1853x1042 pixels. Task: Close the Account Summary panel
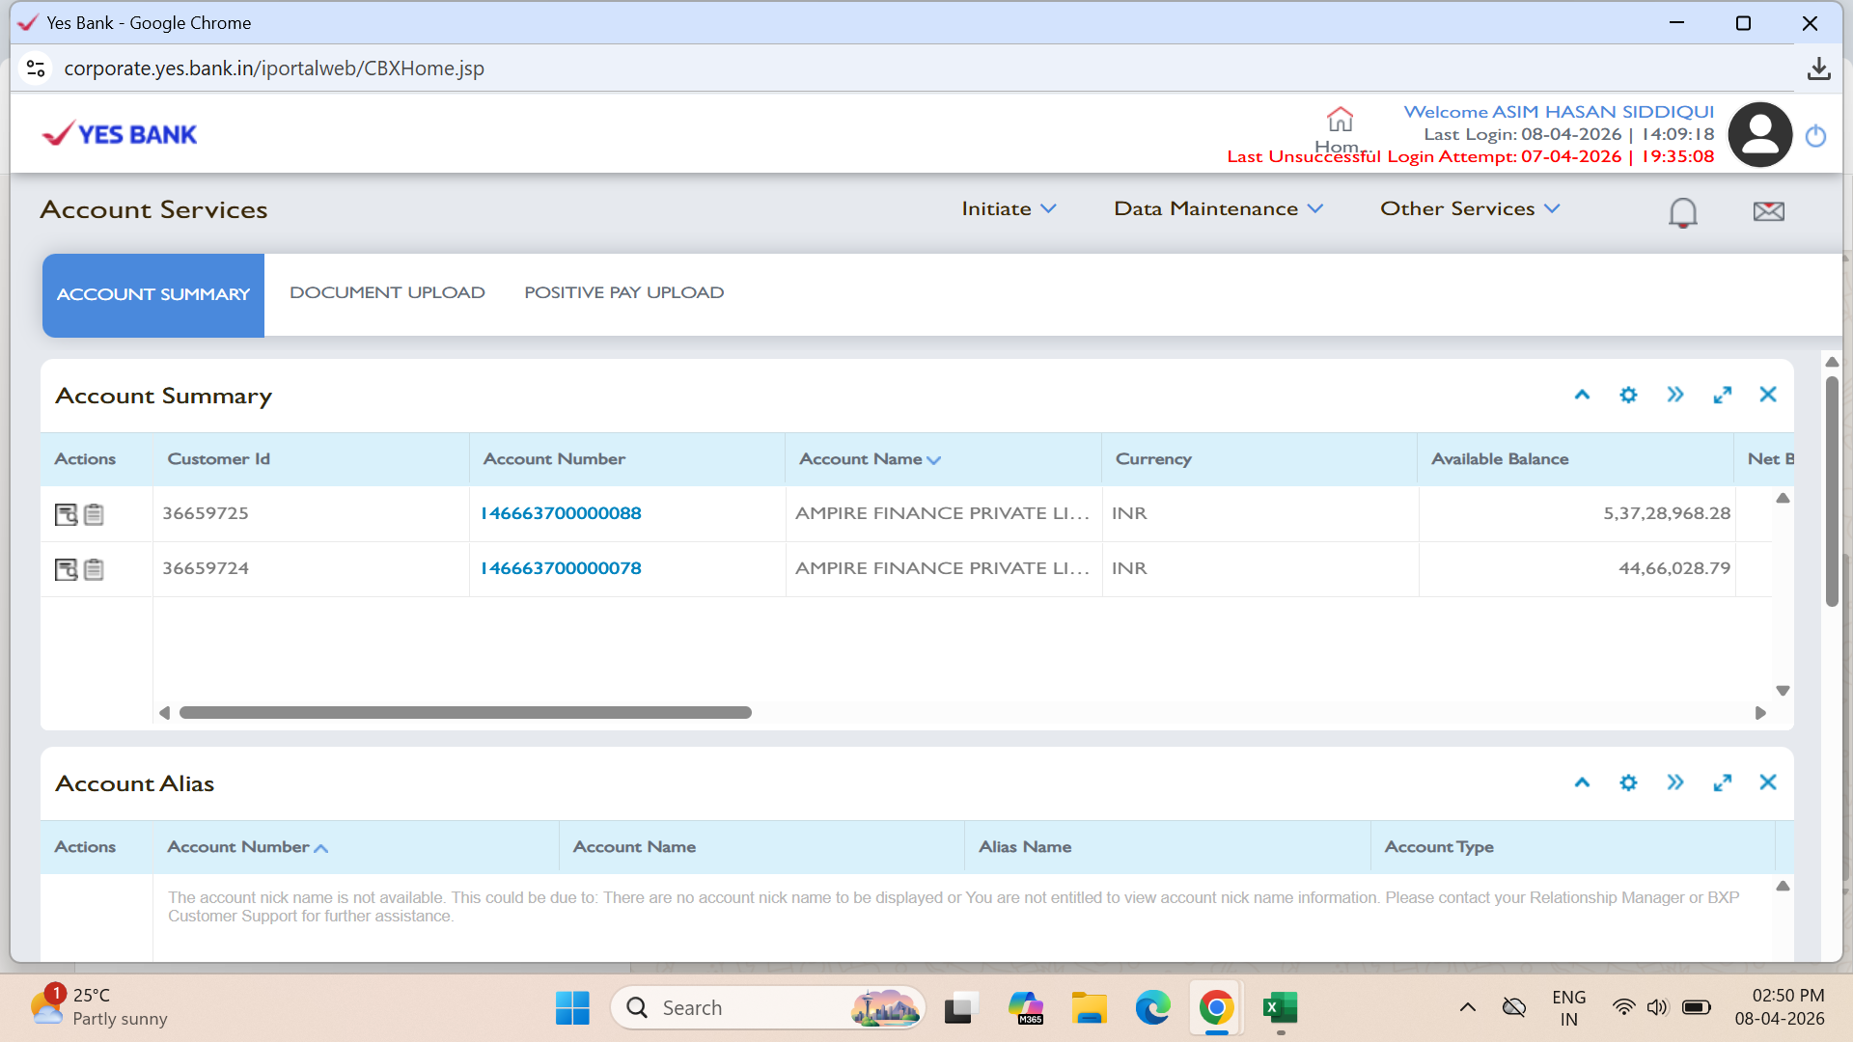coord(1767,395)
